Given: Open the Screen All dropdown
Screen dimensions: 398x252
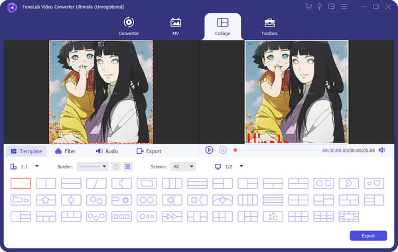Looking at the screenshot, I should 183,166.
